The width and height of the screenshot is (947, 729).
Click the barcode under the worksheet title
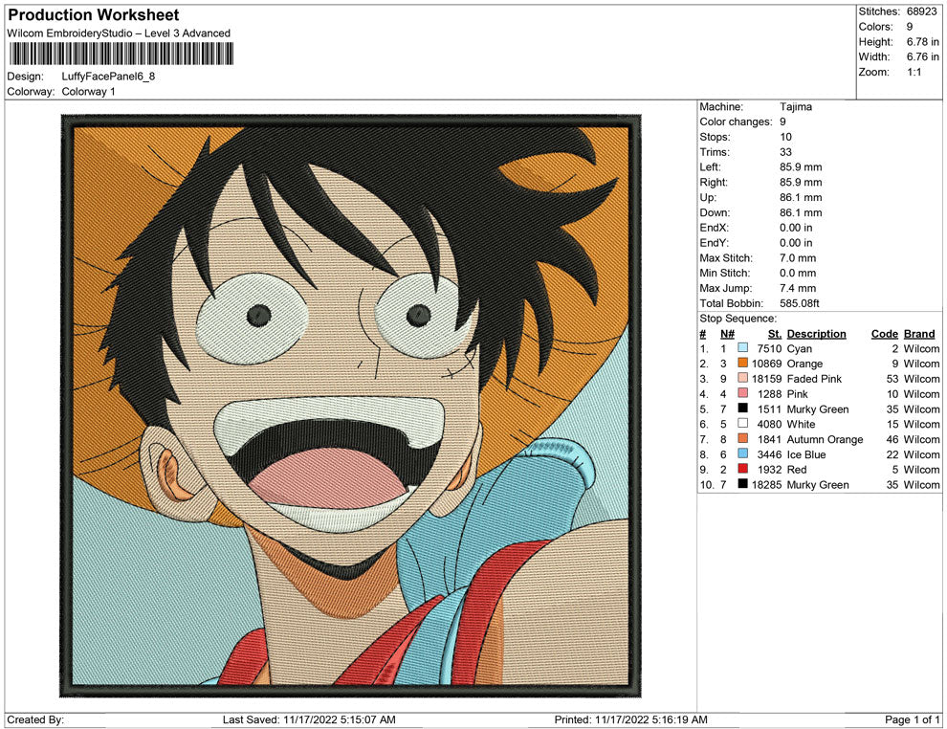(x=121, y=55)
